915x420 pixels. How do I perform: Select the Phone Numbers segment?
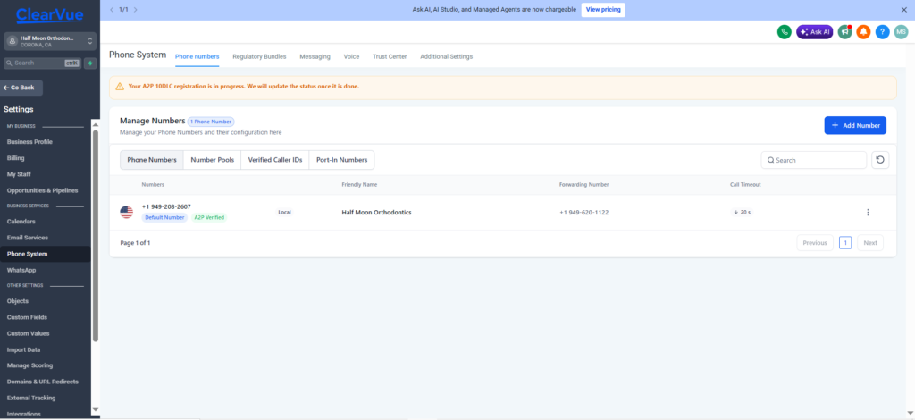point(152,160)
